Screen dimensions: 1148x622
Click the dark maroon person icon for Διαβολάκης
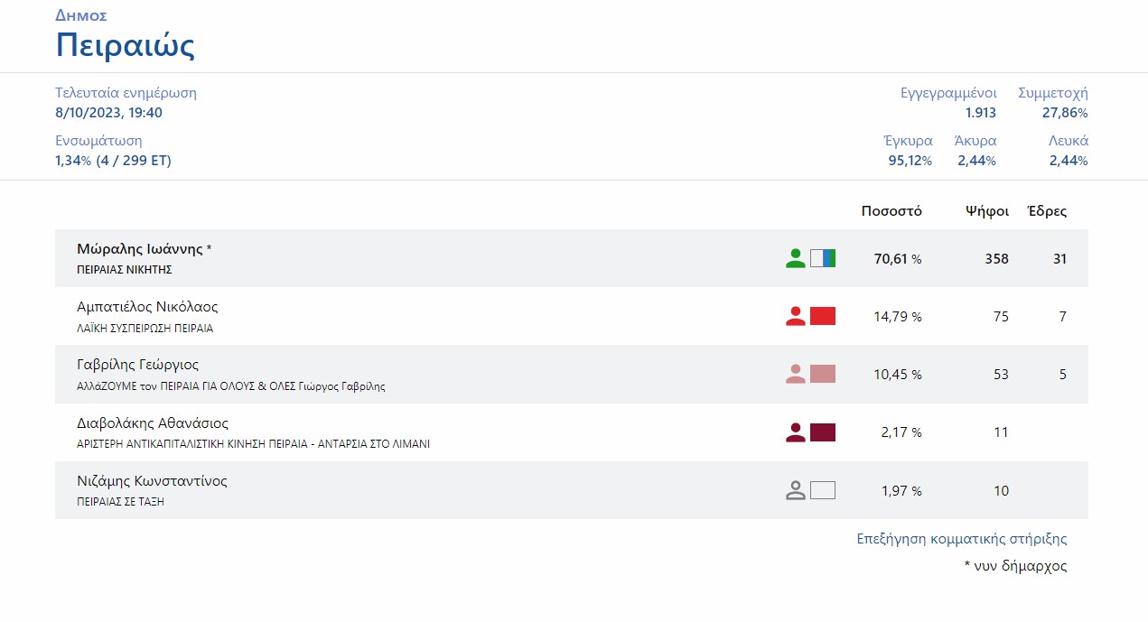click(795, 432)
